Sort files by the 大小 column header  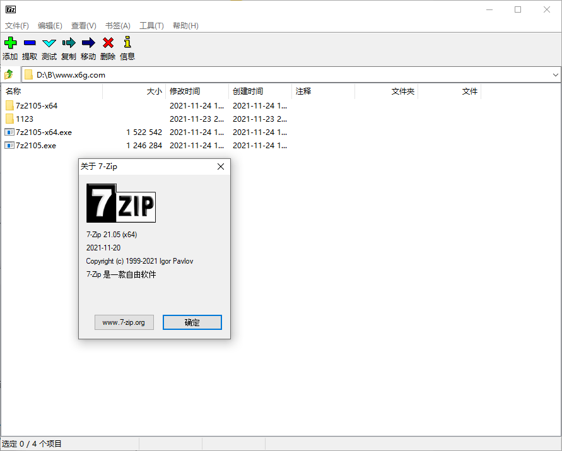click(155, 91)
